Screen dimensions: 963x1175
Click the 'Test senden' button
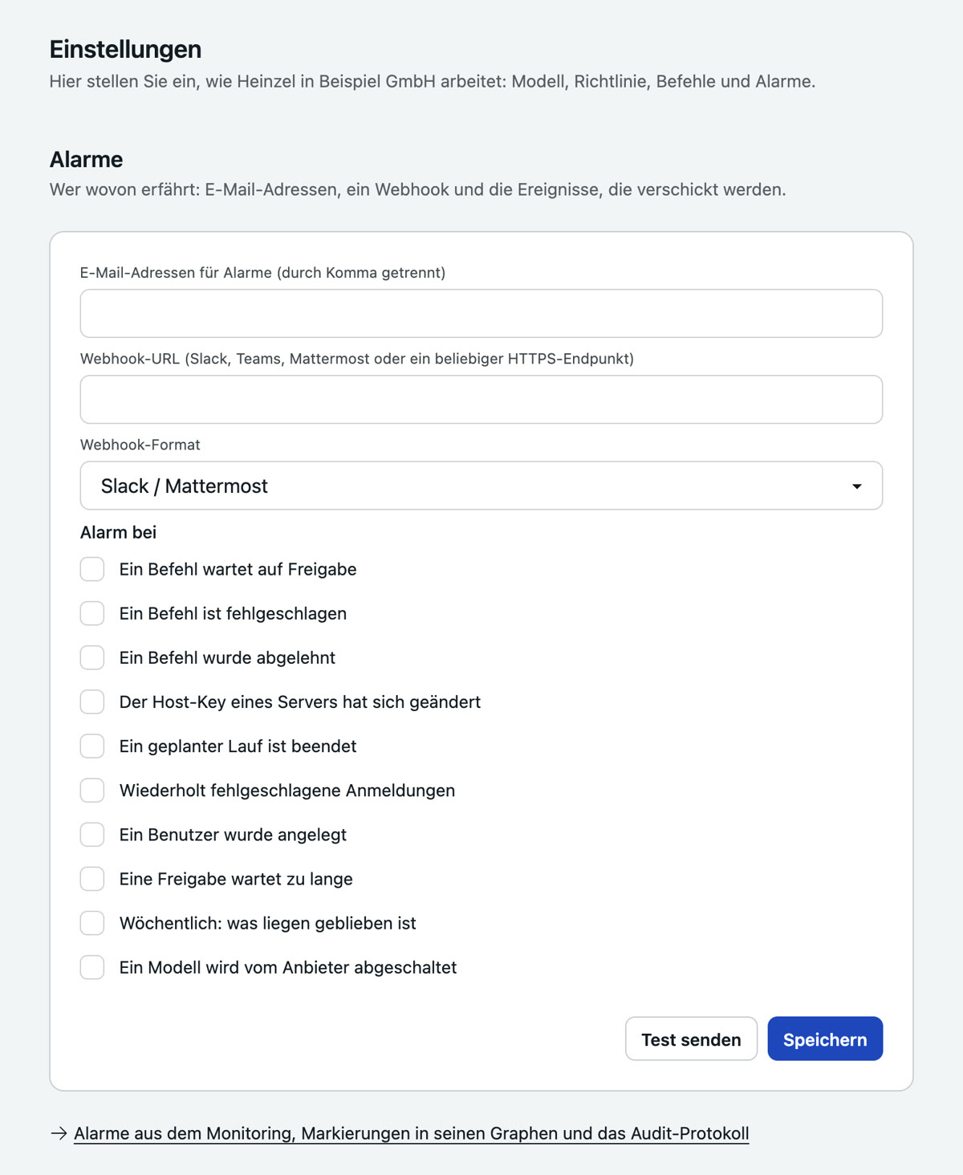pyautogui.click(x=691, y=1039)
